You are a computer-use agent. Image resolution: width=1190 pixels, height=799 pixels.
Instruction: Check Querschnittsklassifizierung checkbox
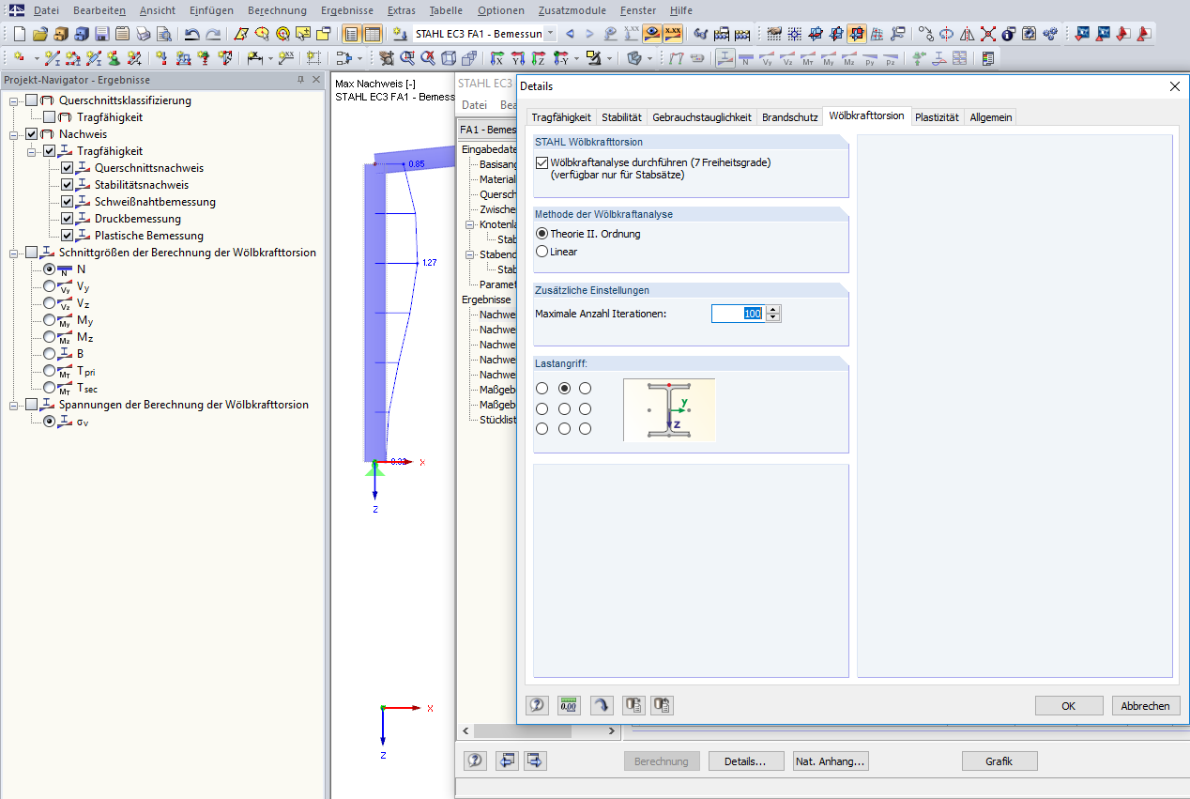click(x=32, y=100)
